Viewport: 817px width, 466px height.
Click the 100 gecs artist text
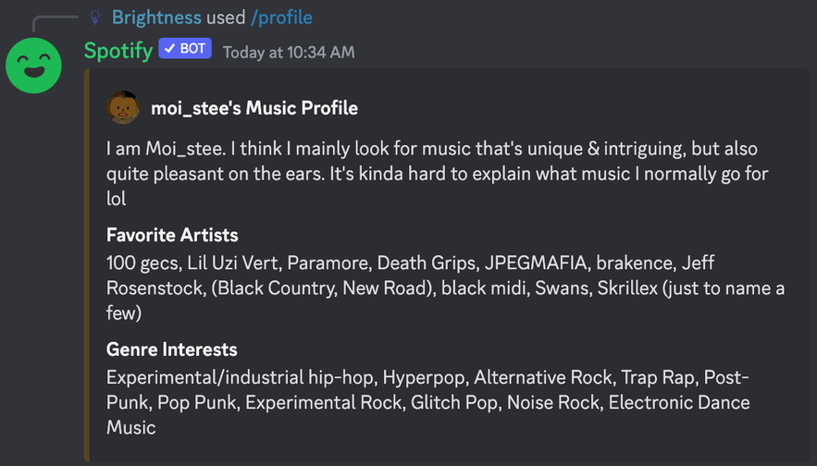[x=144, y=263]
